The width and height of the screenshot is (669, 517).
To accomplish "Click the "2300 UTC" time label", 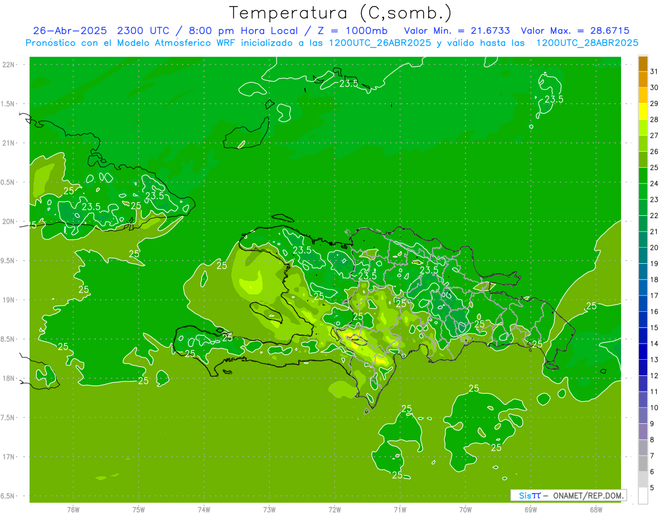I will point(143,31).
